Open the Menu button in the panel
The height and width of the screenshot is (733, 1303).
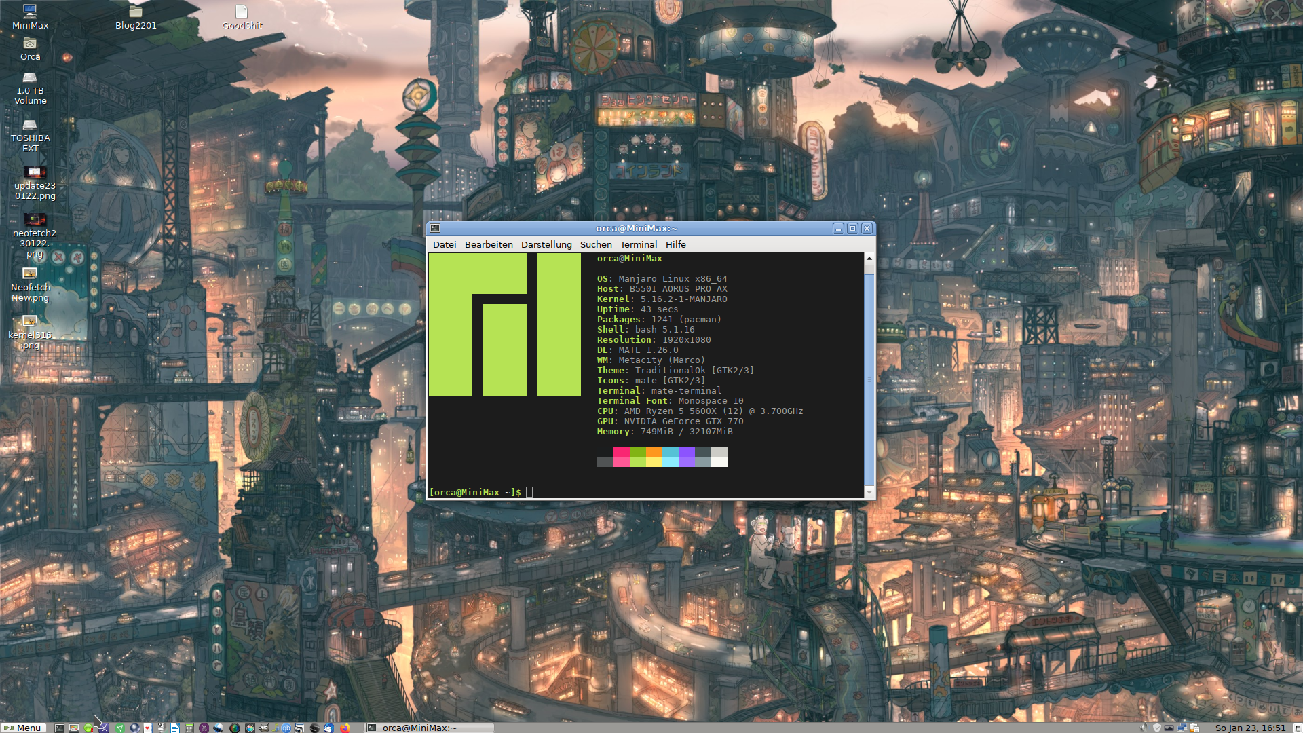click(x=23, y=728)
